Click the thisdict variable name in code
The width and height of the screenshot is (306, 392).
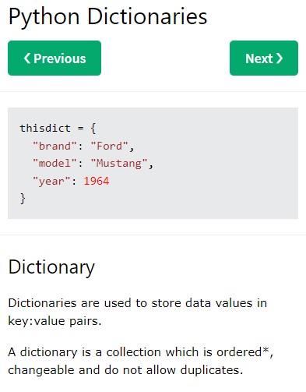click(45, 128)
